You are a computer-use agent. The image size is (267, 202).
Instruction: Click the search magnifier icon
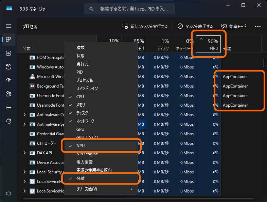pyautogui.click(x=91, y=9)
